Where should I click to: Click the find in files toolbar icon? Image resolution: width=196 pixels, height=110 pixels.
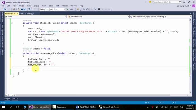78,9
